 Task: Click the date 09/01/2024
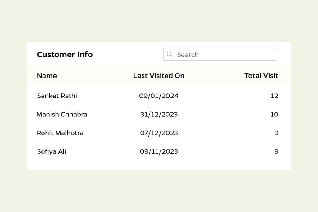[x=159, y=96]
